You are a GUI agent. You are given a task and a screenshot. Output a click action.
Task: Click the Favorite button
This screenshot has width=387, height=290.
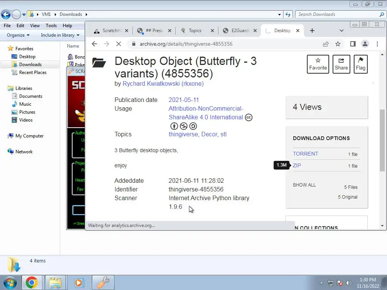click(x=318, y=64)
